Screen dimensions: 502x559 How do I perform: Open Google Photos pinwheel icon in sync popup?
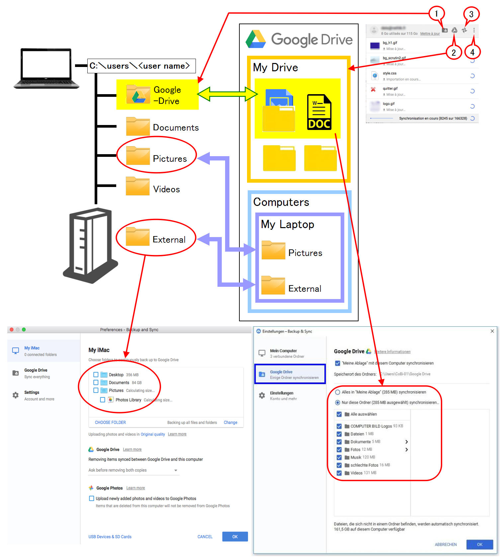[x=464, y=30]
